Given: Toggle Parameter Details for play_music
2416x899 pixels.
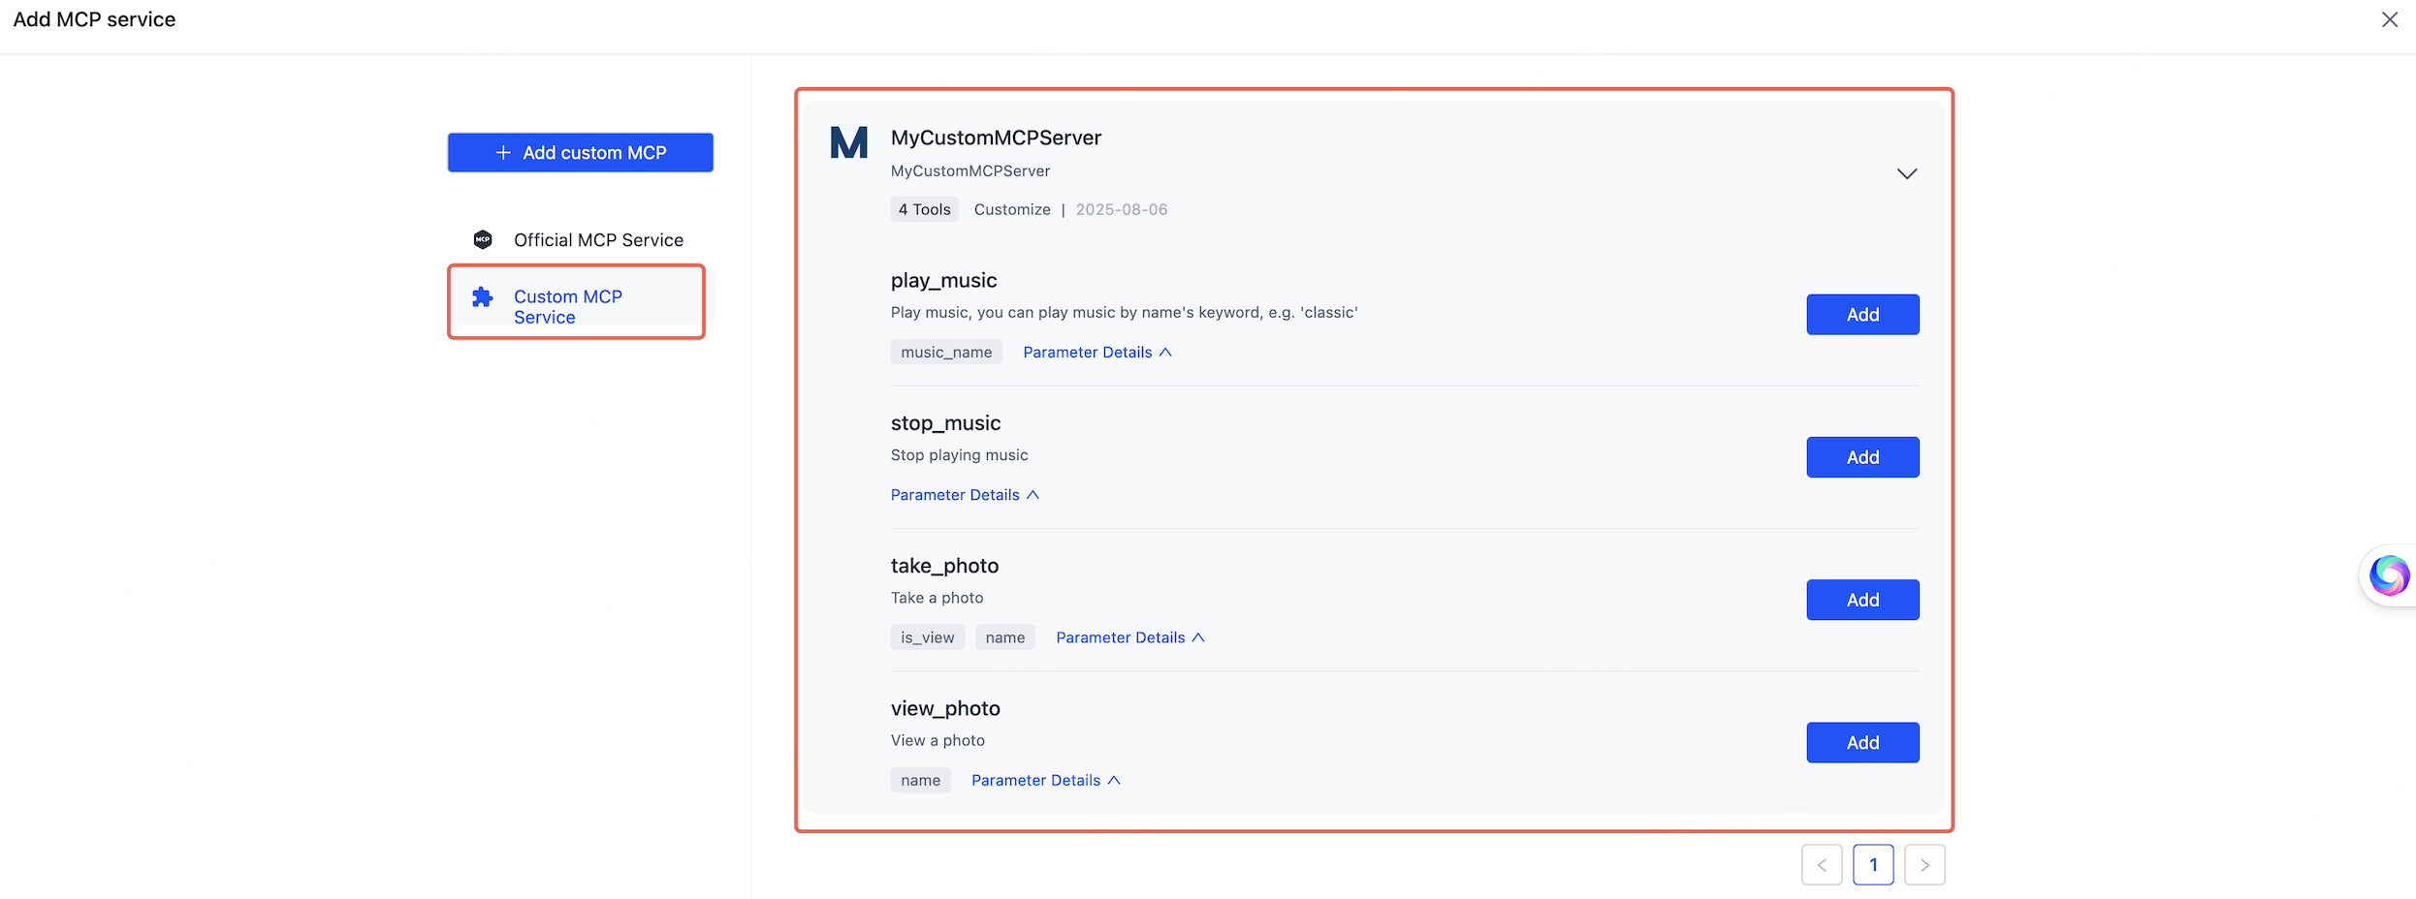Looking at the screenshot, I should coord(1097,352).
